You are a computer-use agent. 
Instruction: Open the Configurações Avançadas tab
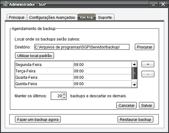point(52,17)
